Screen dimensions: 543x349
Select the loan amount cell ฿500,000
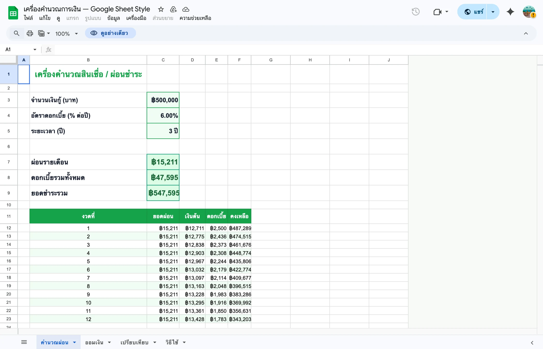163,100
